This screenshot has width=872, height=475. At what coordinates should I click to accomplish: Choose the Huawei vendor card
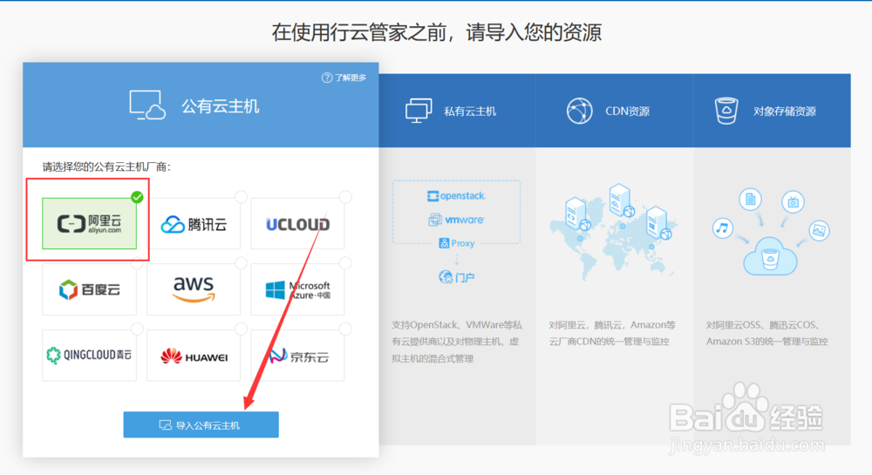pyautogui.click(x=194, y=355)
